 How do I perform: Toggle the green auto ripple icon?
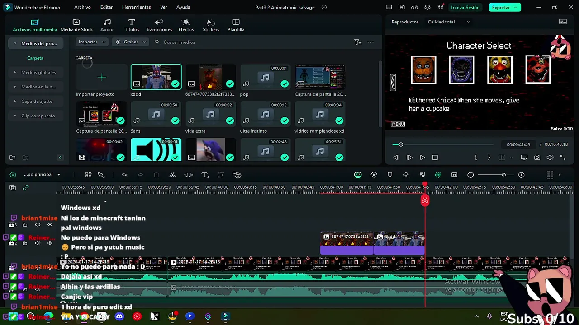438,175
